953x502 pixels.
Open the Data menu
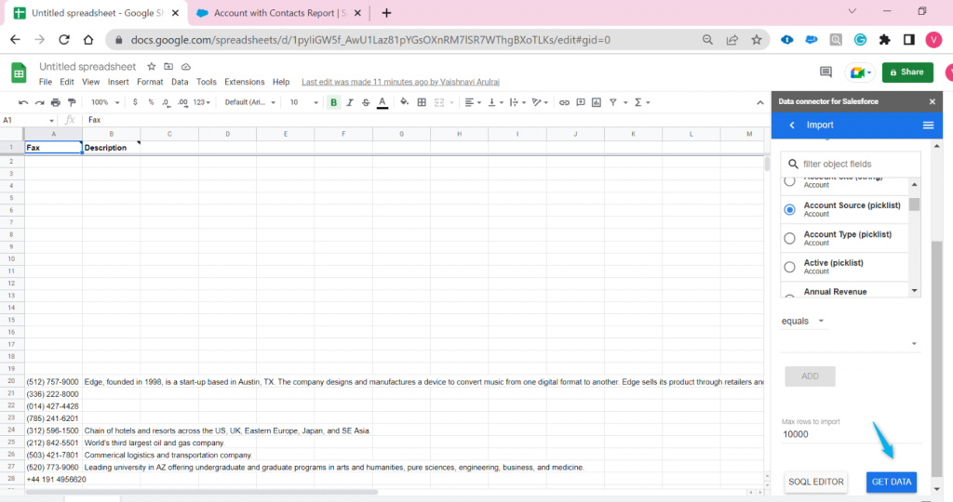[x=180, y=82]
